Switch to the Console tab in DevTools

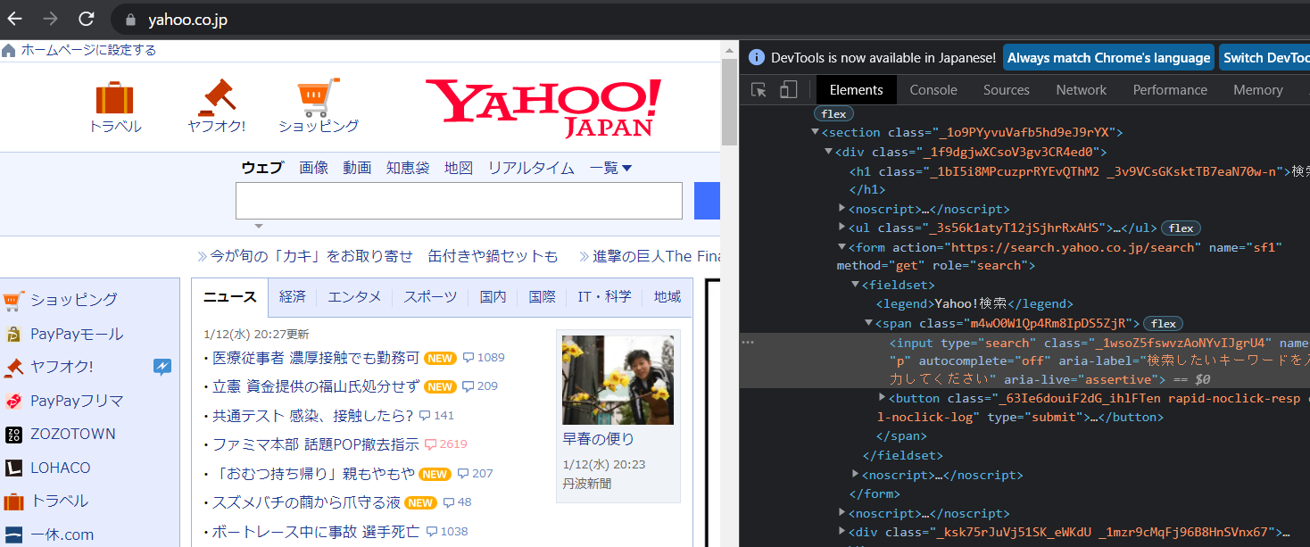click(933, 90)
